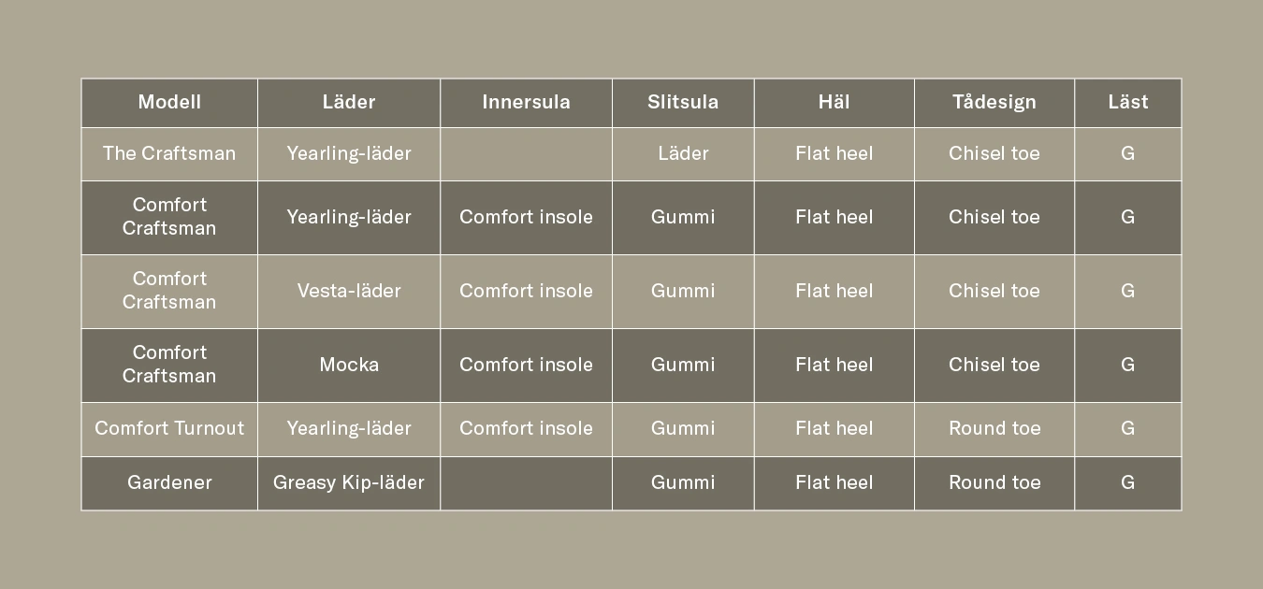Click Chisel toe in The Craftsman row
The height and width of the screenshot is (589, 1263).
click(994, 154)
